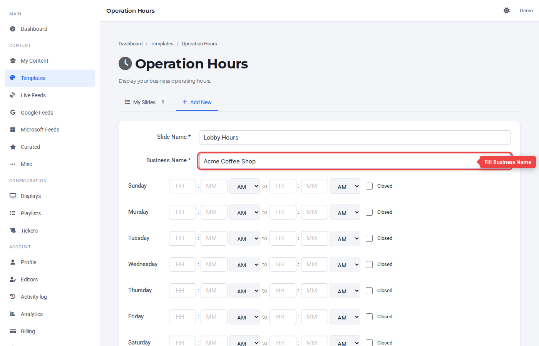Open Templates in the sidebar
The height and width of the screenshot is (346, 539).
50,78
